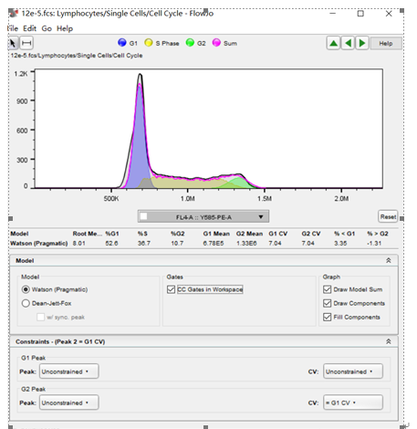Click the yellow S Phase legend circle
The height and width of the screenshot is (429, 417).
(149, 43)
